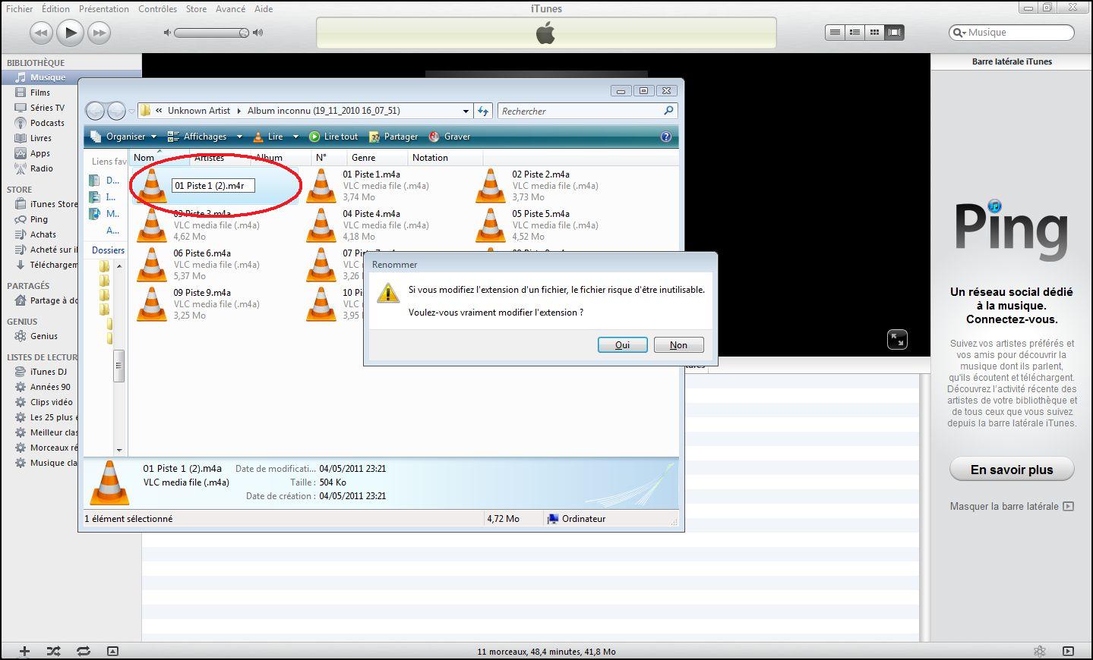Switch iTunes to list view
The height and width of the screenshot is (660, 1093).
[x=835, y=33]
